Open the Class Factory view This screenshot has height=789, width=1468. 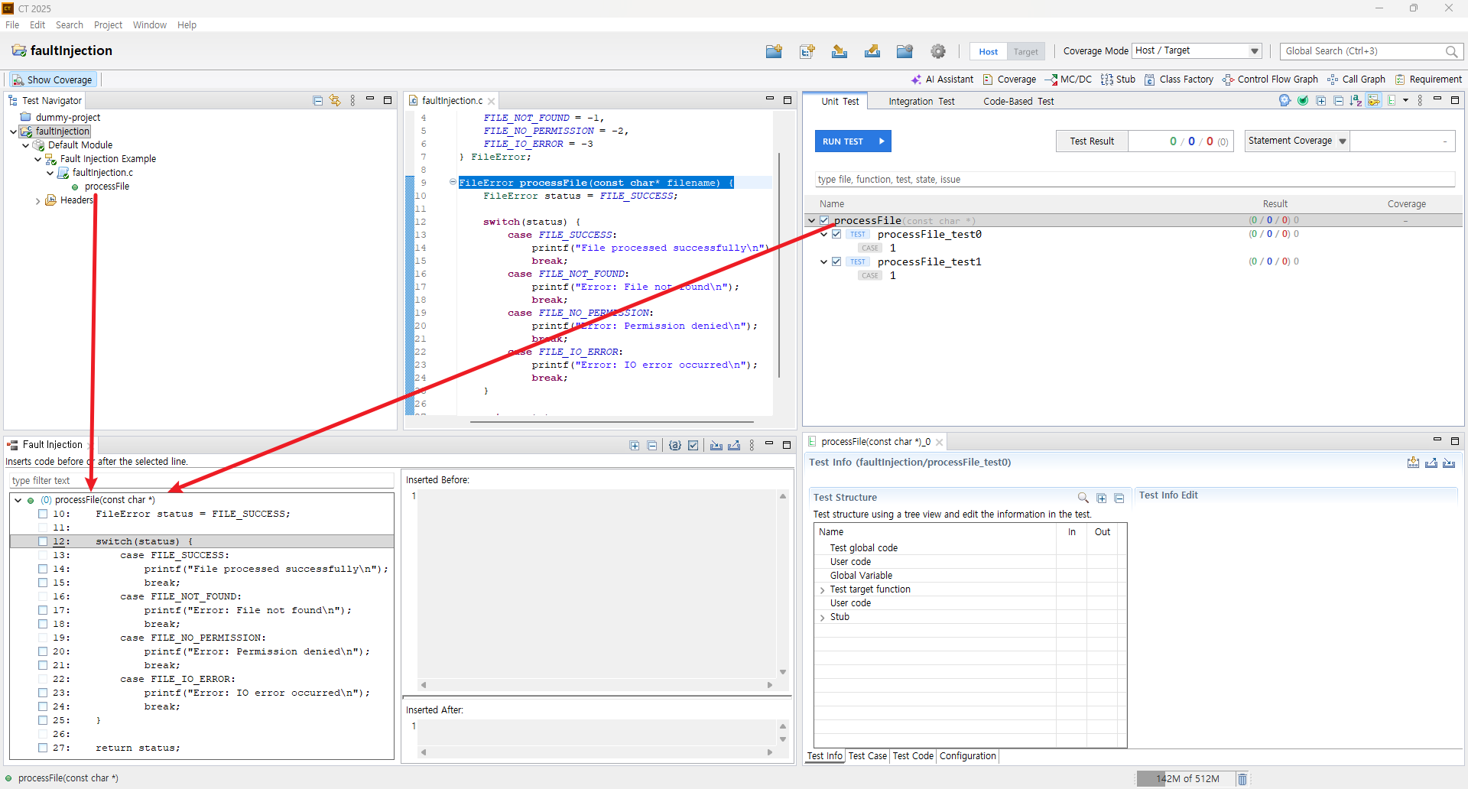(1179, 80)
